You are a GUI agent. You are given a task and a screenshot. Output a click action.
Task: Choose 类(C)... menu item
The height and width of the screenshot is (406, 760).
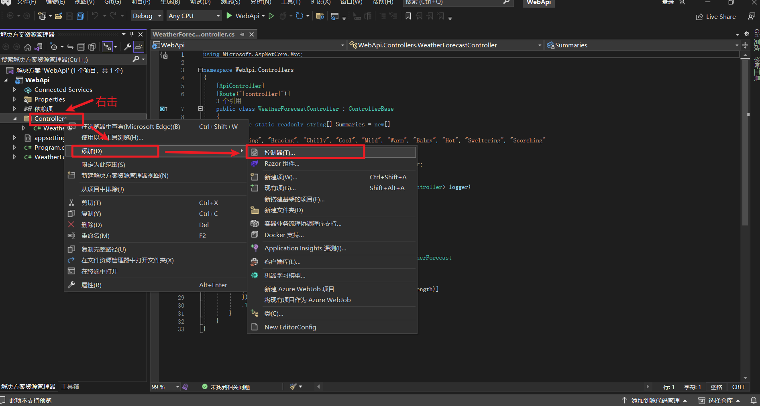pos(332,313)
